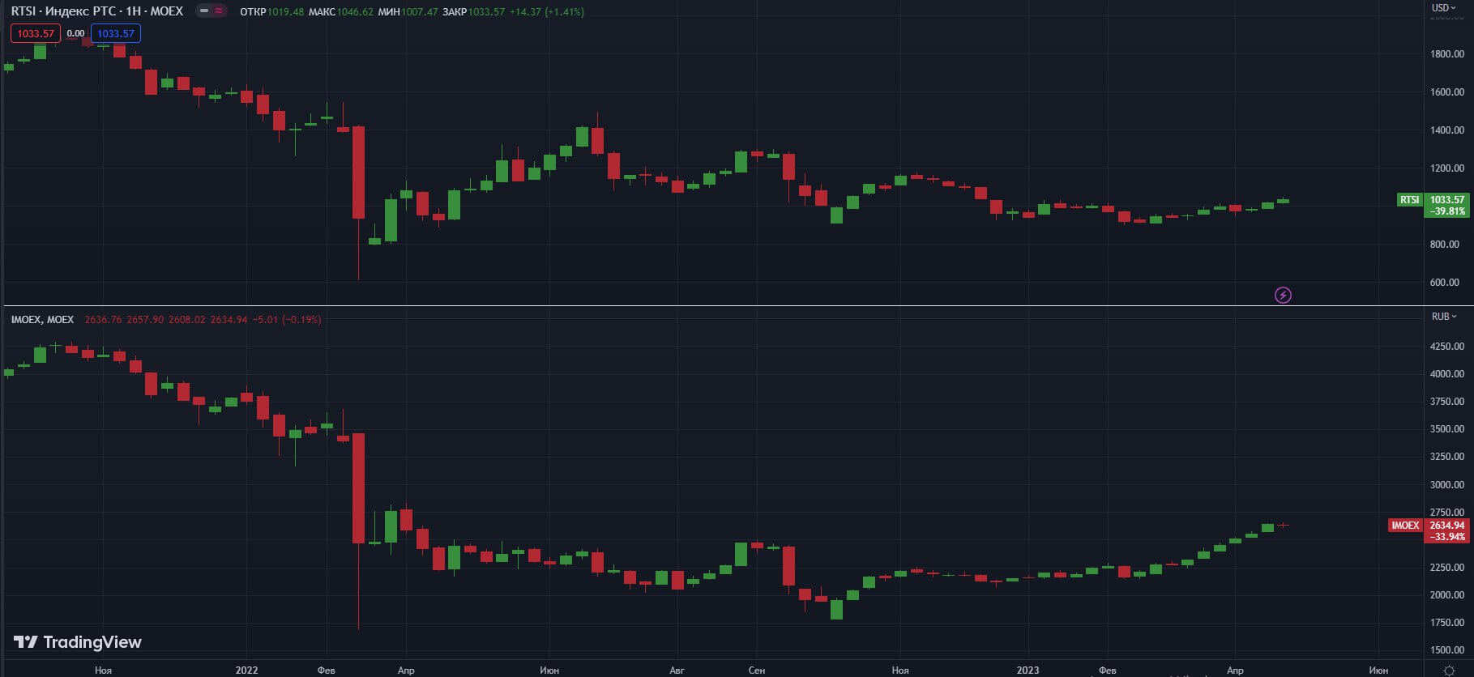
Task: Select the IMOEX, MOEX legend title
Action: pos(42,320)
